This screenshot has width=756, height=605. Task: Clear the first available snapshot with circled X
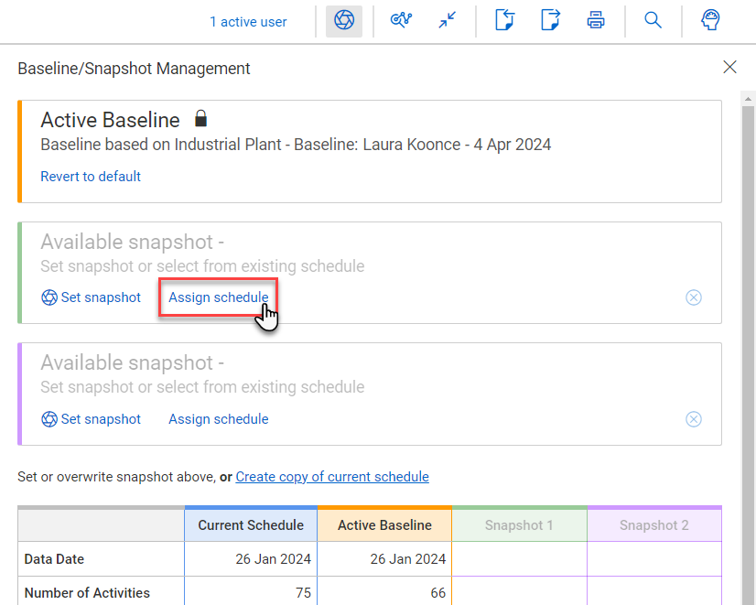(694, 297)
